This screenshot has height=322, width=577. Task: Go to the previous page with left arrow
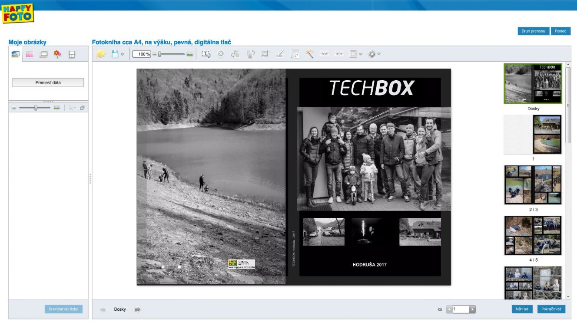pyautogui.click(x=103, y=309)
